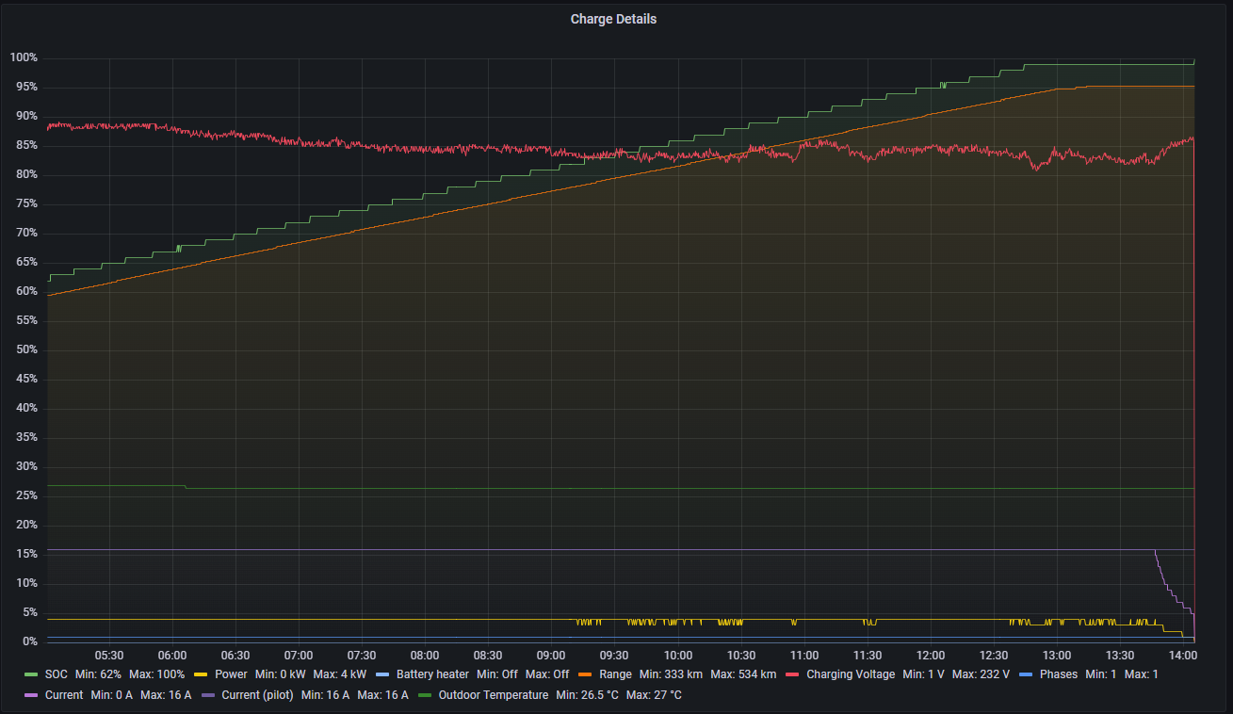The image size is (1233, 714).
Task: Click the 09:30 time axis label
Action: point(614,656)
